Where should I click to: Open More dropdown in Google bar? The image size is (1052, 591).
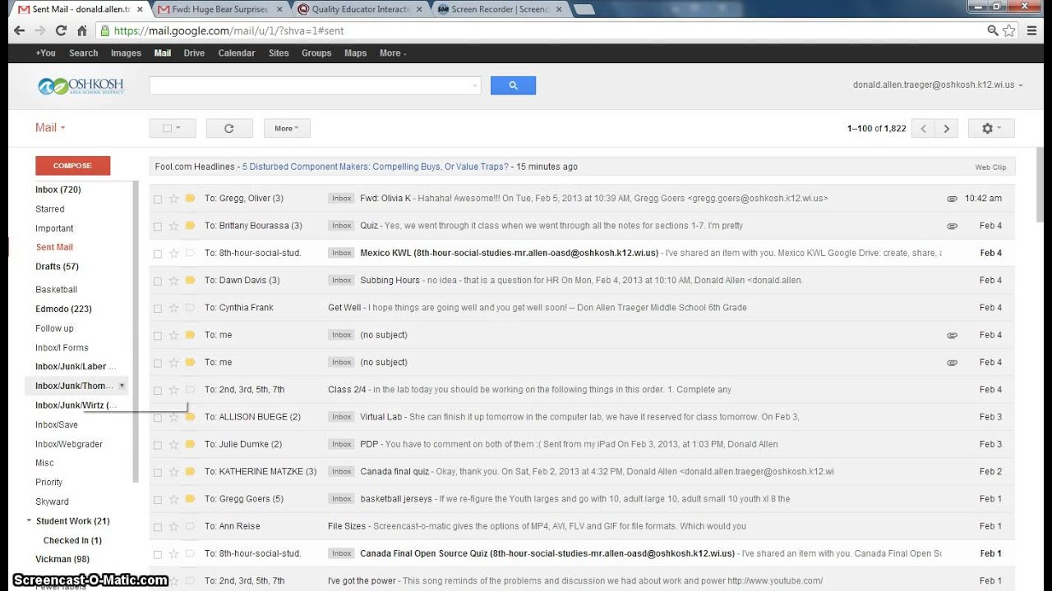(x=393, y=53)
